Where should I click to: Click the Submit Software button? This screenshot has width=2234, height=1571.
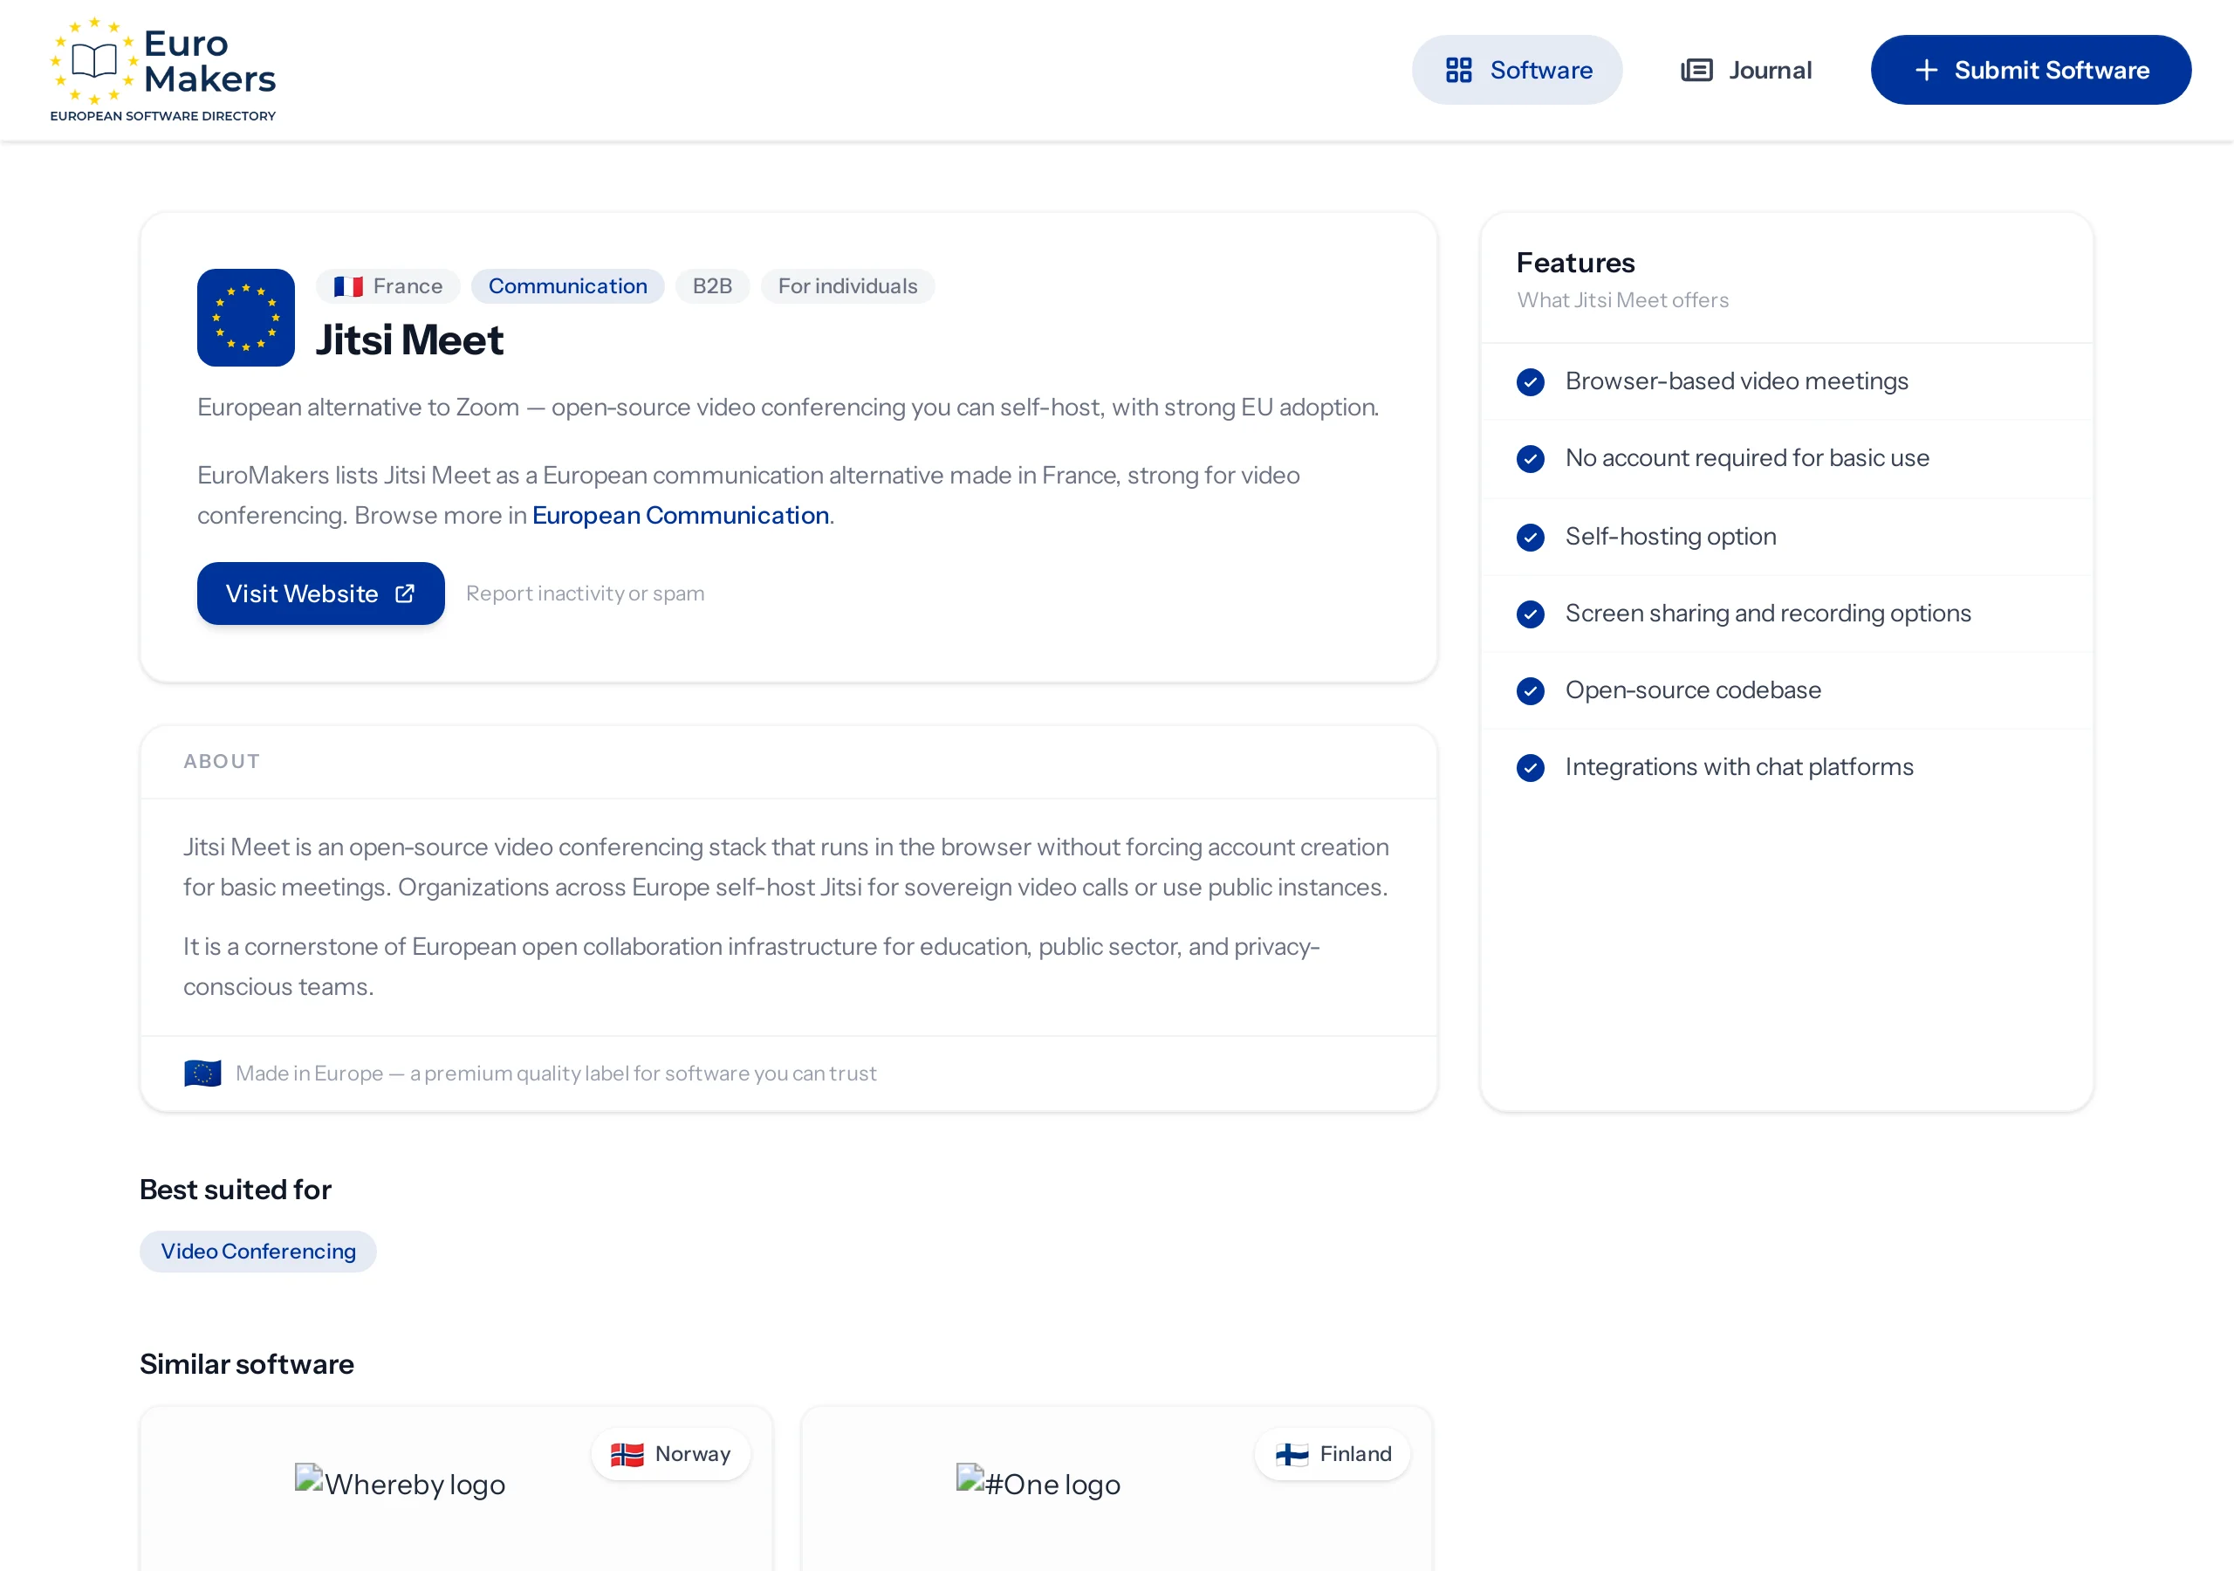tap(2030, 70)
